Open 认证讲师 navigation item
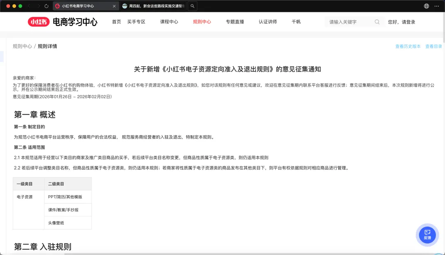This screenshot has width=445, height=255. (x=268, y=22)
